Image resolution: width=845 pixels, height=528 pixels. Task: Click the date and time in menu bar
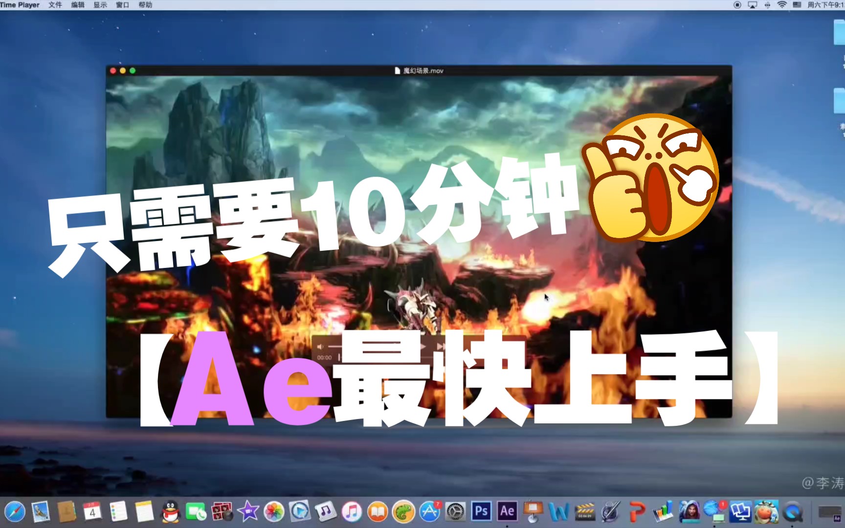pos(826,5)
